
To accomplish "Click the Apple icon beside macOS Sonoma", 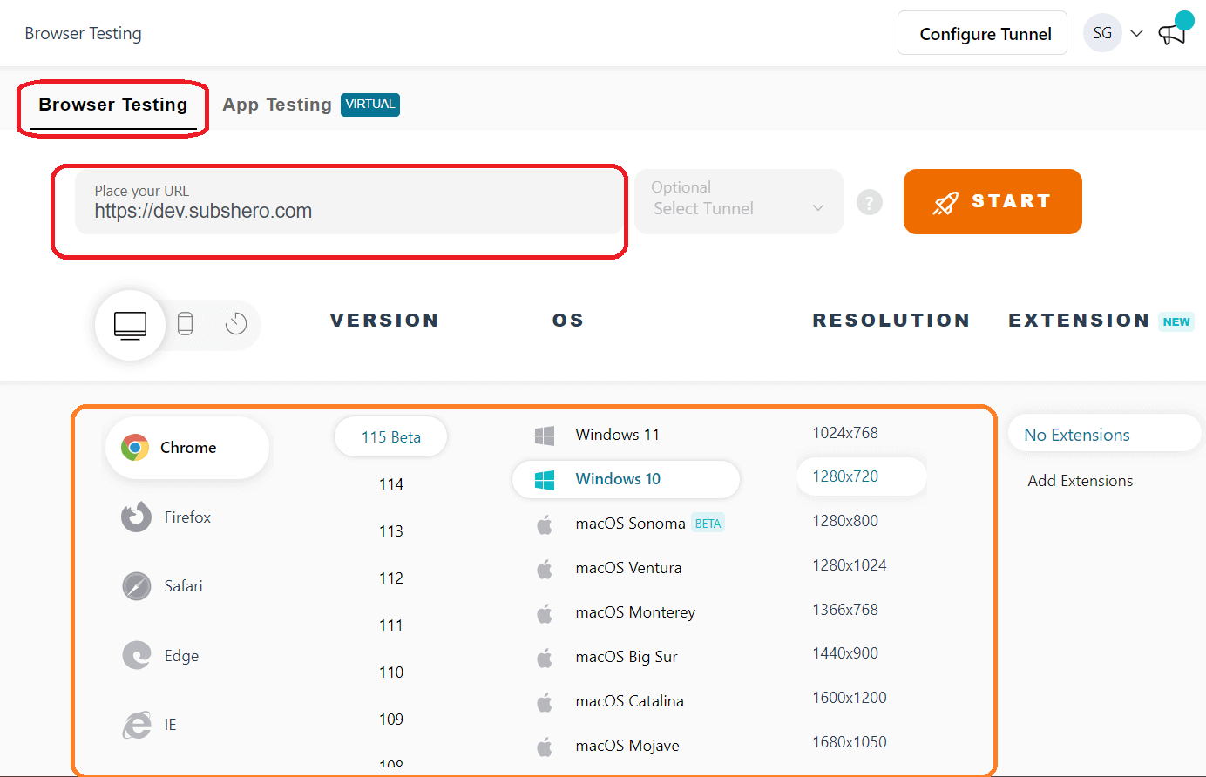I will (x=545, y=524).
